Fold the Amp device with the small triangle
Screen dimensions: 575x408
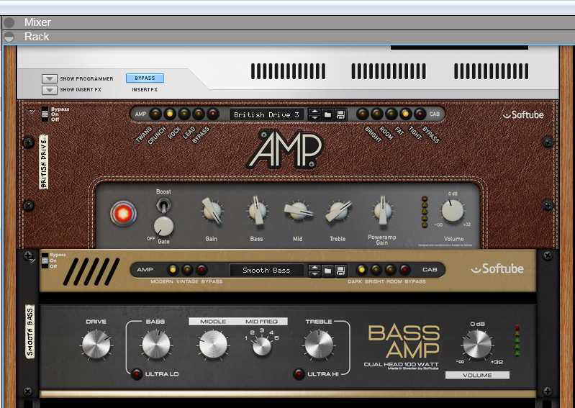coord(32,111)
